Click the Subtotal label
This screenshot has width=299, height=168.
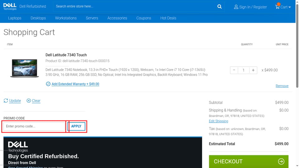pos(216,102)
